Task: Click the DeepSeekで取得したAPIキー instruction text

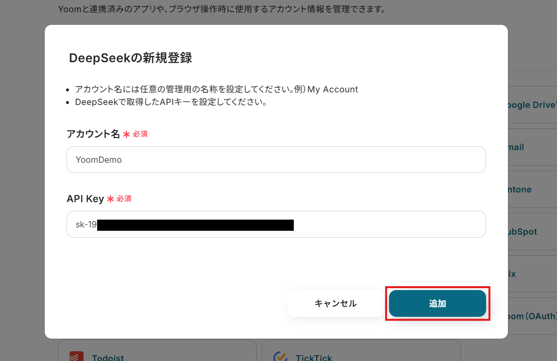Action: click(171, 102)
